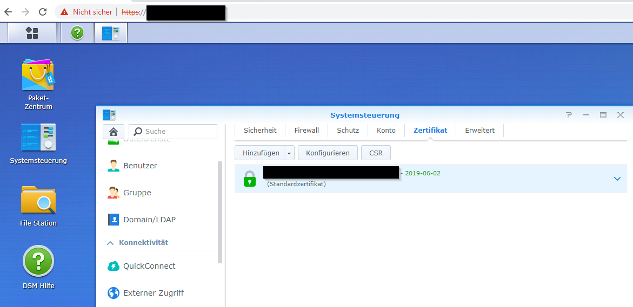Viewport: 633px width, 307px height.
Task: Open Systemsteuerung desktop icon
Action: coord(38,138)
